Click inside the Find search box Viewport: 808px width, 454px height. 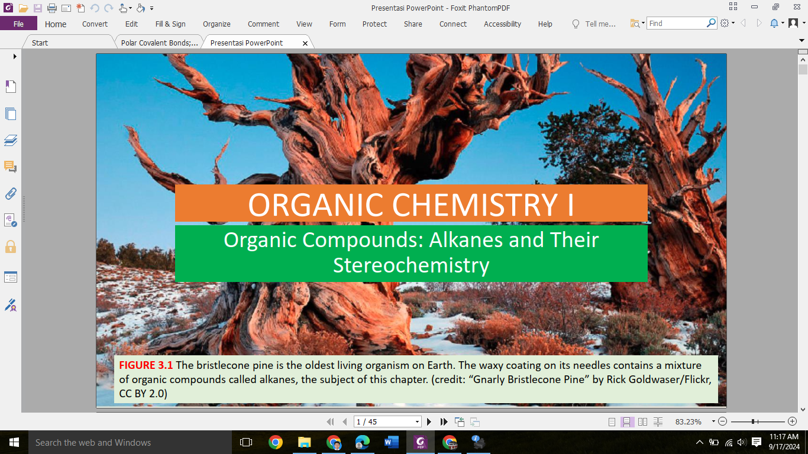tap(676, 24)
